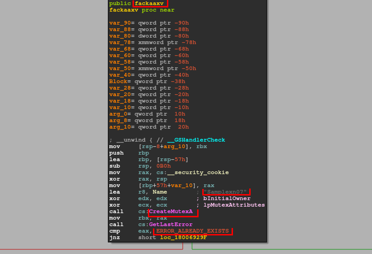Click the arg_10 argument definition line
Image resolution: width=372 pixels, height=254 pixels.
coord(149,127)
